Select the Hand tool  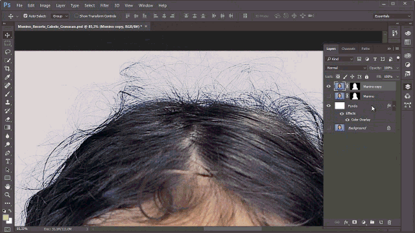pos(7,186)
